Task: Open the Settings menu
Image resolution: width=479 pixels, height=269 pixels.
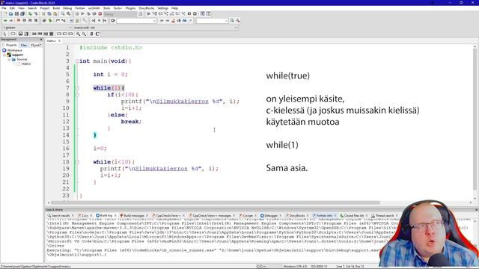Action: tap(163, 8)
